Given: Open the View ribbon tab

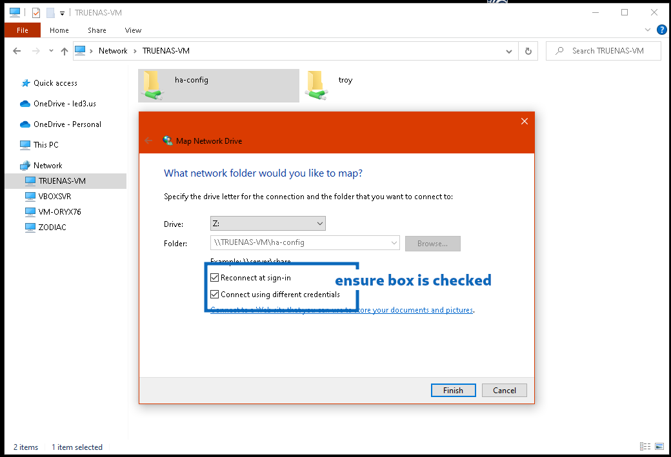Looking at the screenshot, I should click(133, 30).
